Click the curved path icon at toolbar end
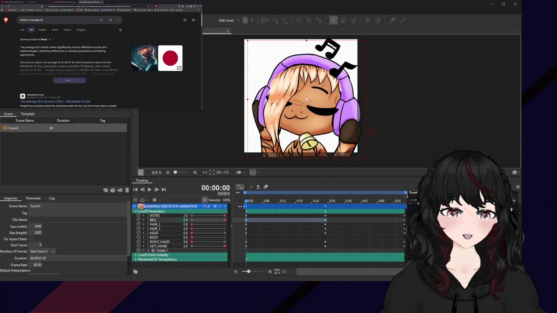Image resolution: width=557 pixels, height=313 pixels. pyautogui.click(x=403, y=20)
